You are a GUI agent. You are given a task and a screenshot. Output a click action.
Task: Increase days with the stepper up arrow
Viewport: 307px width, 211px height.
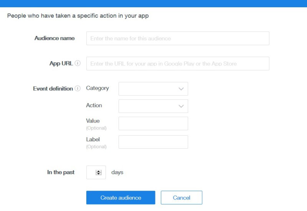(x=99, y=171)
